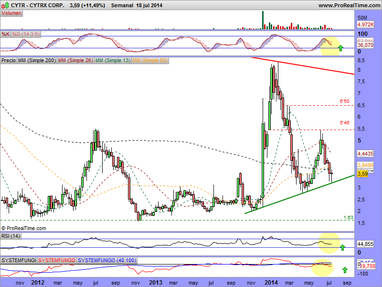
Task: Click the 50M volume scale label
Action: (x=362, y=18)
